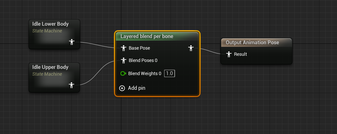Click the Idle Upper Body output pose pin
The width and height of the screenshot is (337, 134).
click(72, 85)
